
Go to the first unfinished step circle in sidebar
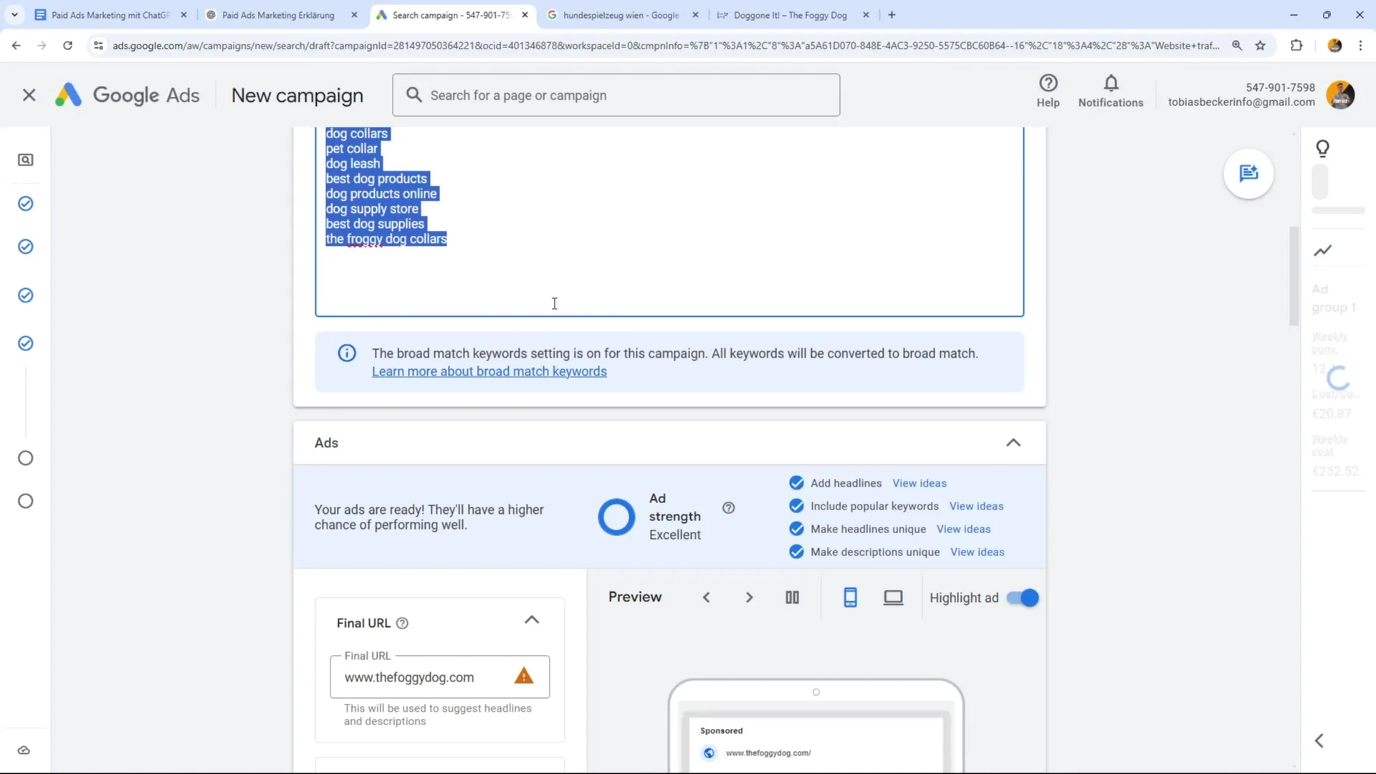click(26, 458)
